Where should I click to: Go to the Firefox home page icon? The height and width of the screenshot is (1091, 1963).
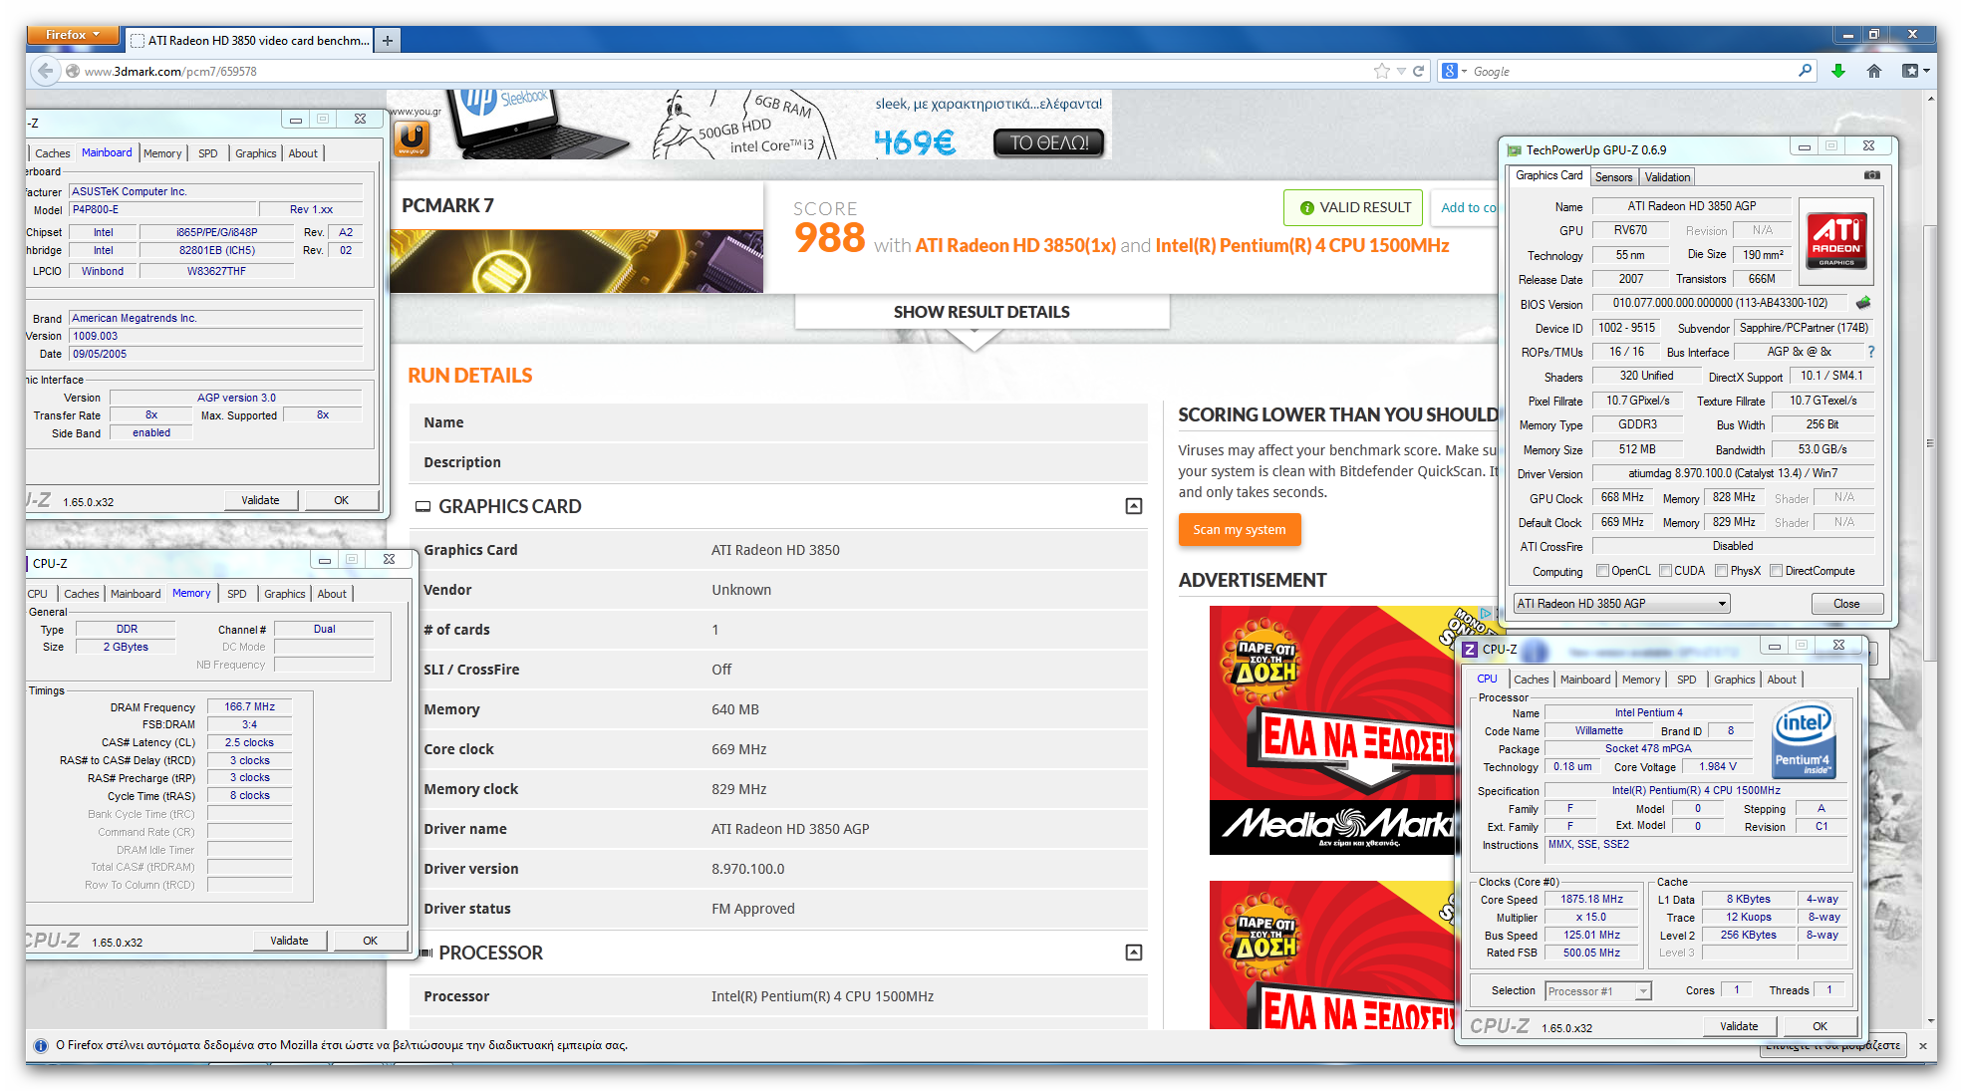pos(1874,71)
